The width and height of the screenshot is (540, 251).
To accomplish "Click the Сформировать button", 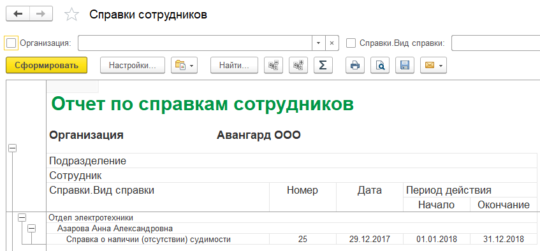I will pyautogui.click(x=47, y=65).
